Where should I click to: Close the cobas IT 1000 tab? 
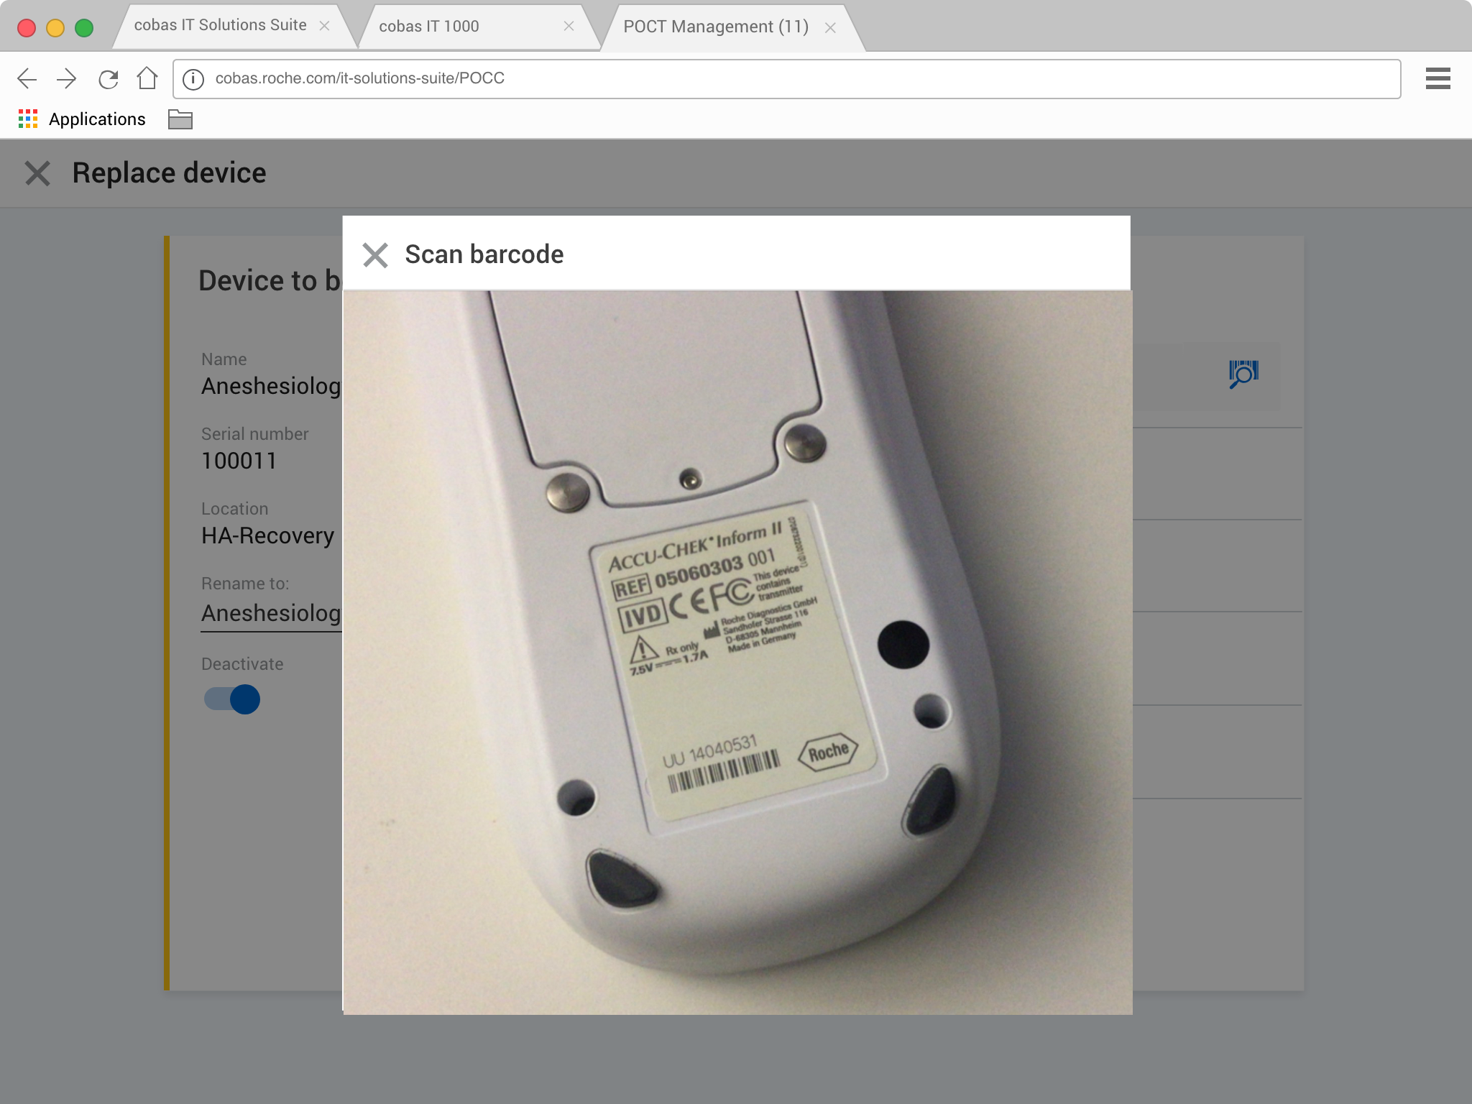coord(569,27)
